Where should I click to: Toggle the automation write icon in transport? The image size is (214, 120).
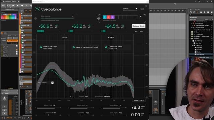27,6
